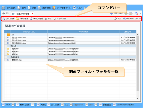Viewport: 143px width, 108px height.
Task: Click 検索して追加 in the command bar
Action: coord(36,19)
